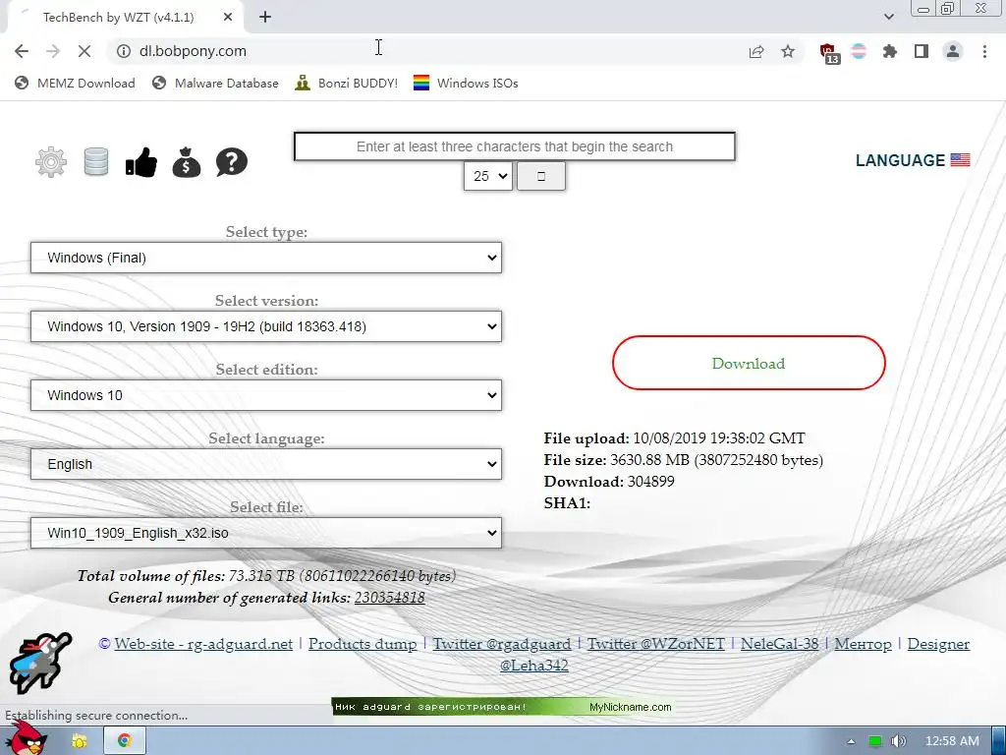
Task: Open MEMZ Download bookmark
Action: [x=75, y=83]
